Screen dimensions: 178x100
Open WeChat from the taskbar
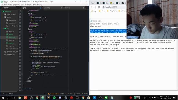click(x=106, y=97)
